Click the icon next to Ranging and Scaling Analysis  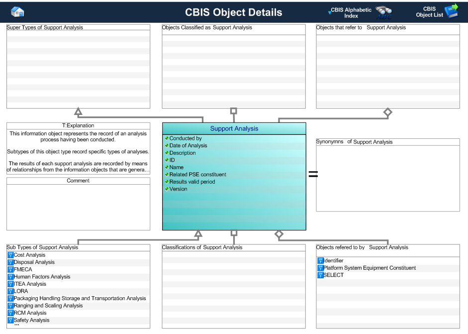tap(11, 305)
